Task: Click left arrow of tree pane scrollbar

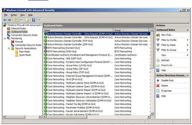Action: (4, 117)
